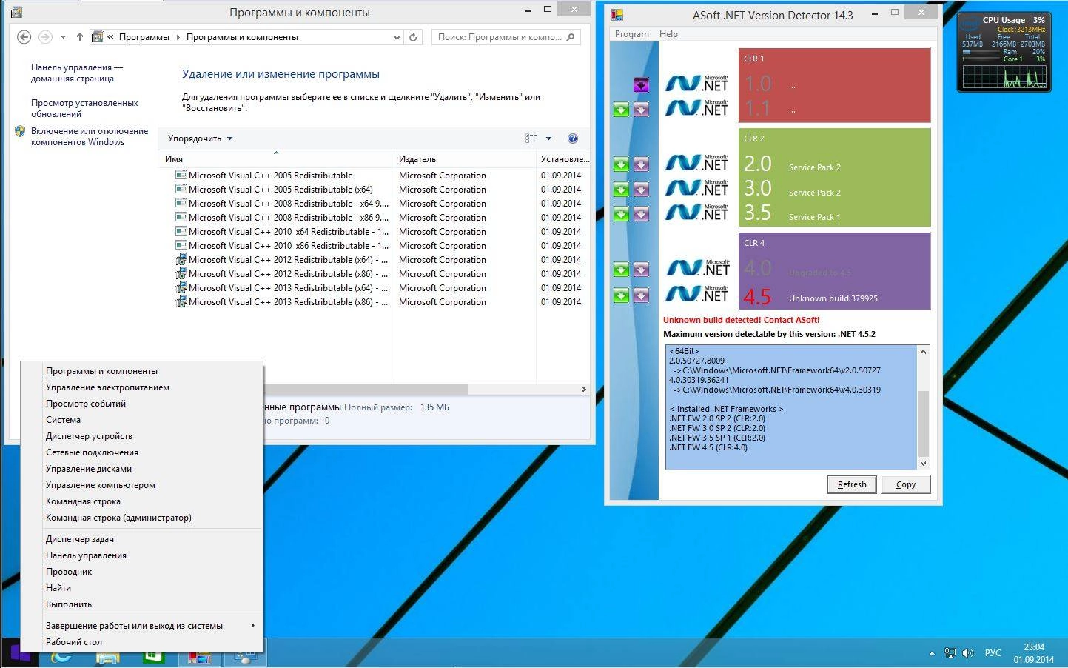Click green download arrow for .NET 2.0

pos(621,164)
